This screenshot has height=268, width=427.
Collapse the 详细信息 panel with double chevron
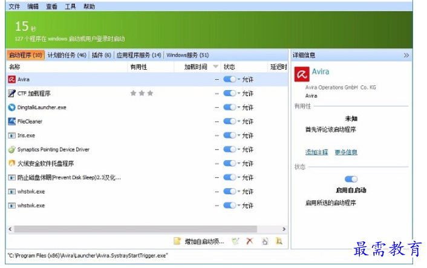point(406,55)
